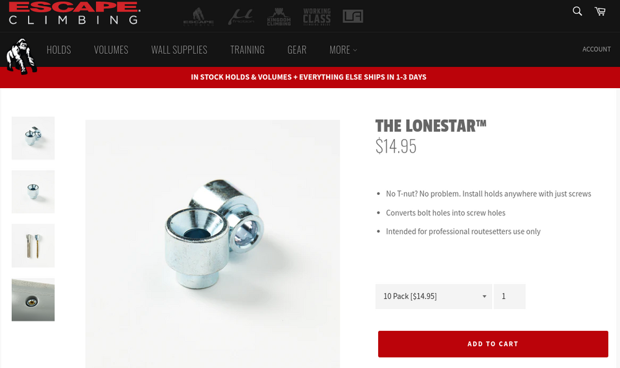View the single Lonestar washer thumbnail
The image size is (620, 368).
click(33, 192)
